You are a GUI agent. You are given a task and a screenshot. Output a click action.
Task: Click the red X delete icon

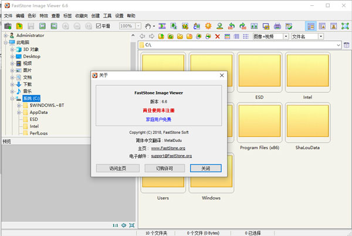pos(217,36)
